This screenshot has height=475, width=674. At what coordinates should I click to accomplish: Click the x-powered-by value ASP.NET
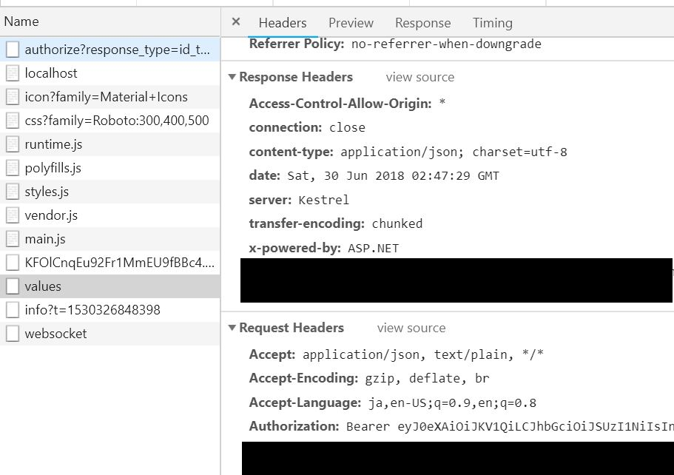point(373,248)
